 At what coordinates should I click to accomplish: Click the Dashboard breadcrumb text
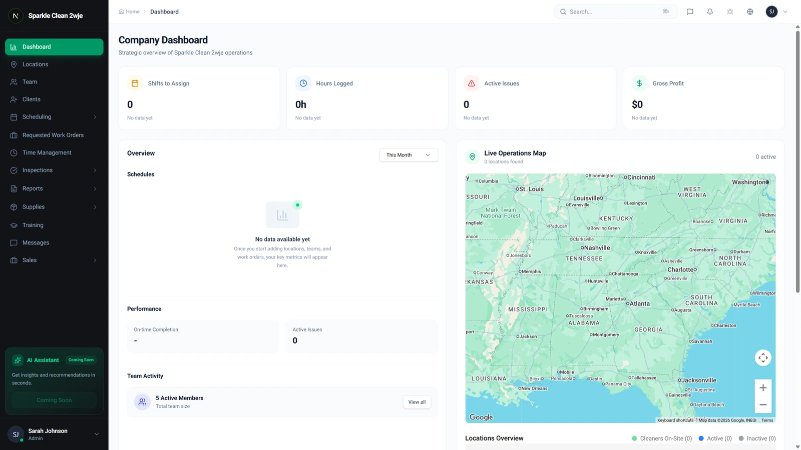pos(164,11)
